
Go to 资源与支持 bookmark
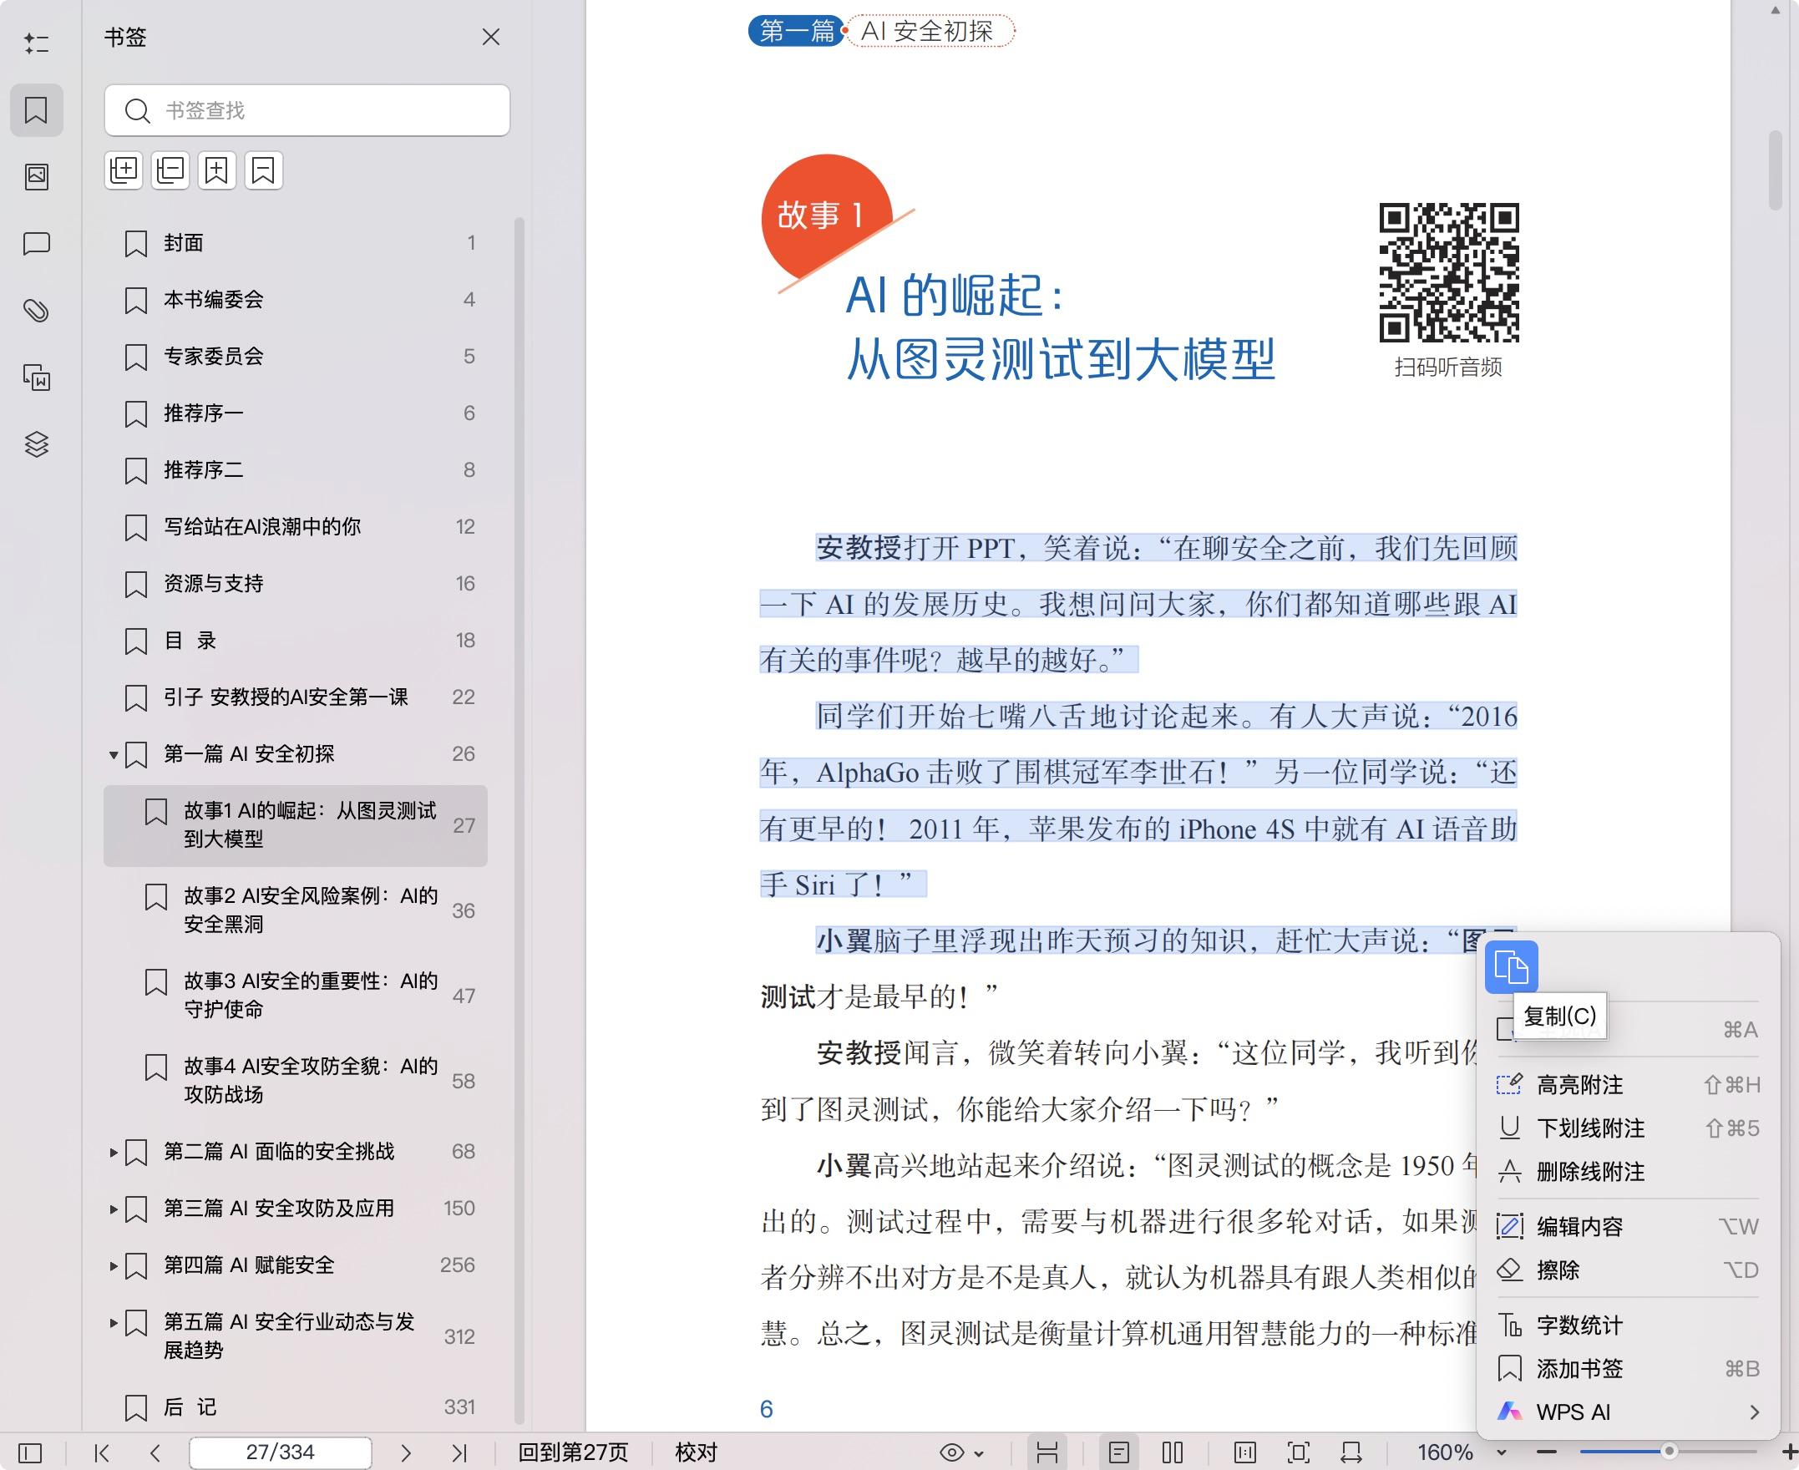tap(296, 584)
